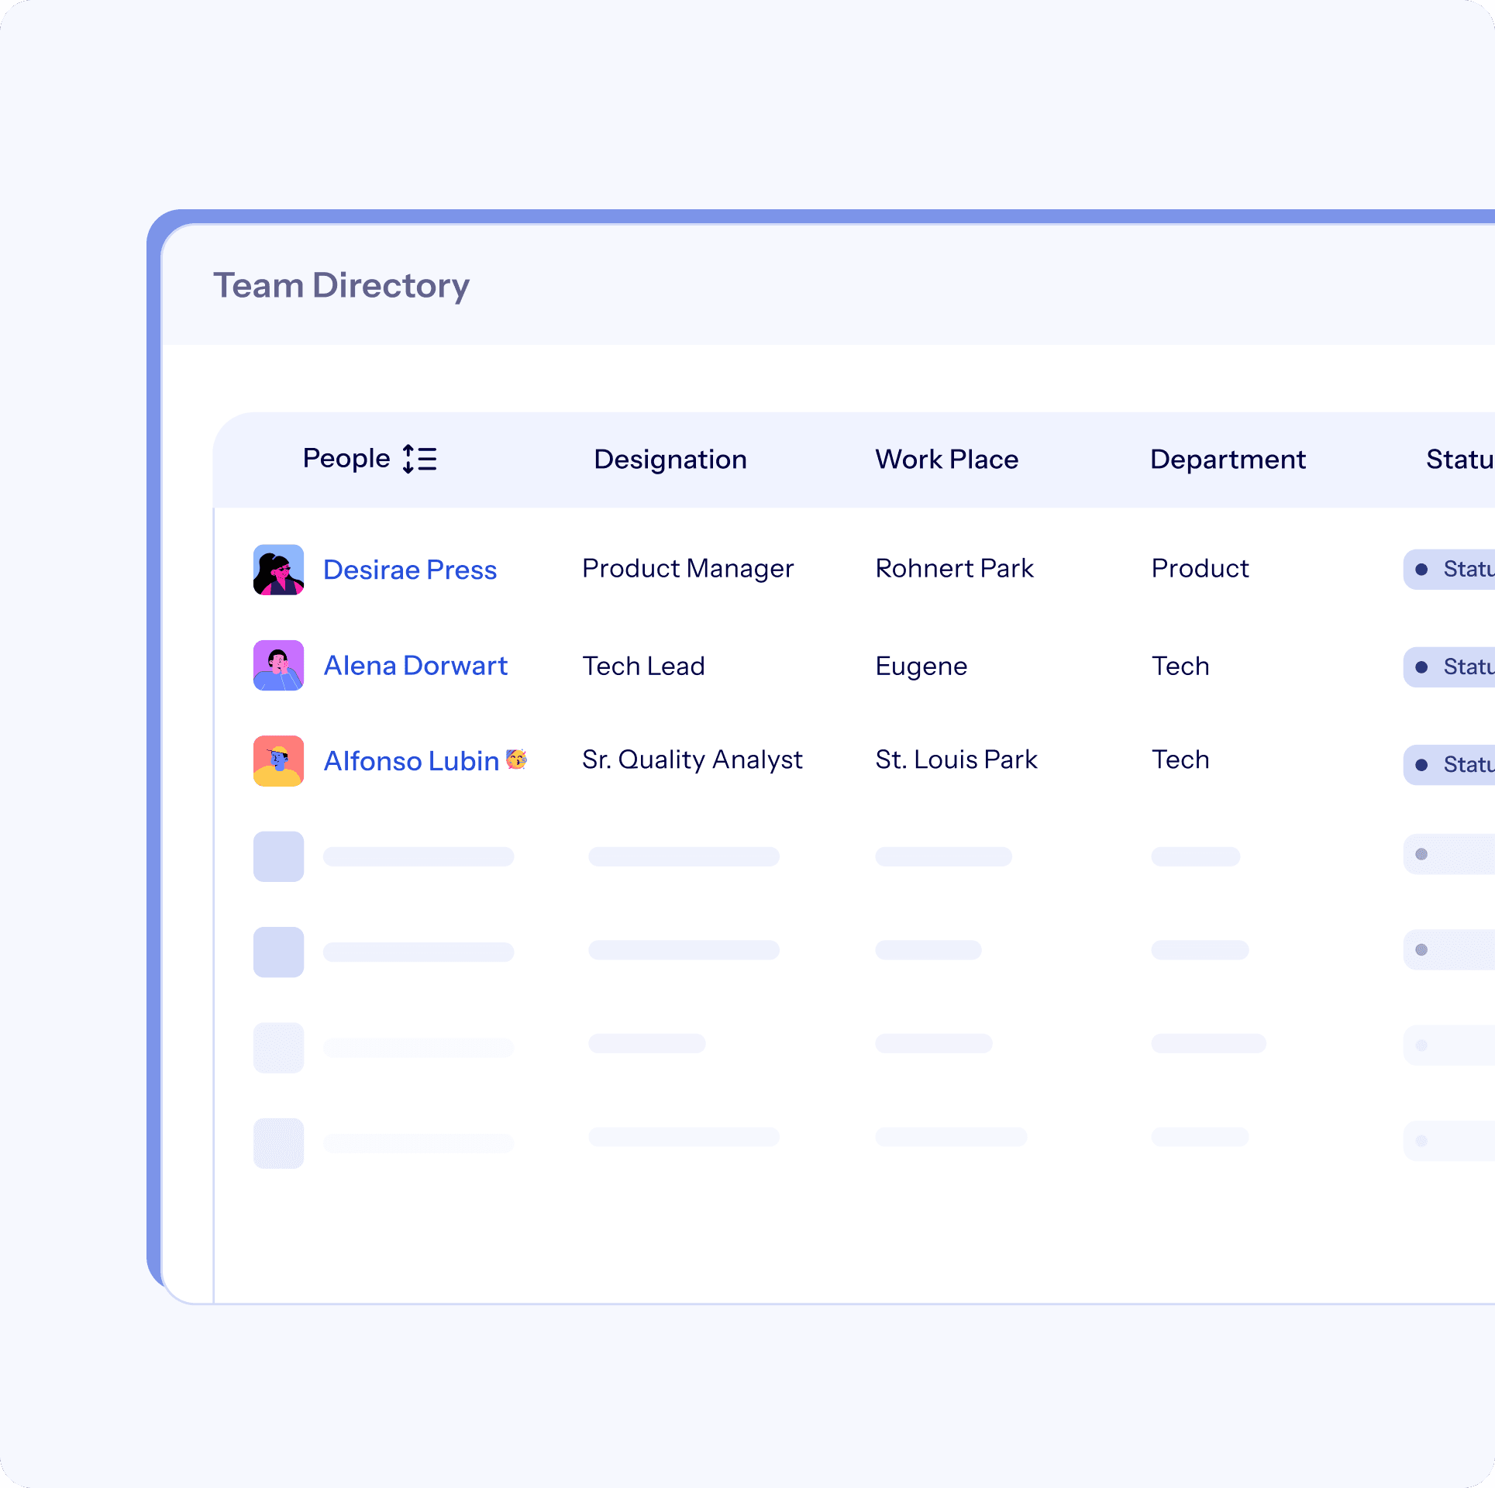1495x1488 pixels.
Task: Click the Designation column header
Action: click(670, 460)
